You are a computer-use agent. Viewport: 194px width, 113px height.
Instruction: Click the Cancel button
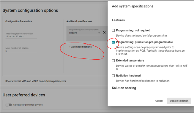pyautogui.click(x=159, y=101)
